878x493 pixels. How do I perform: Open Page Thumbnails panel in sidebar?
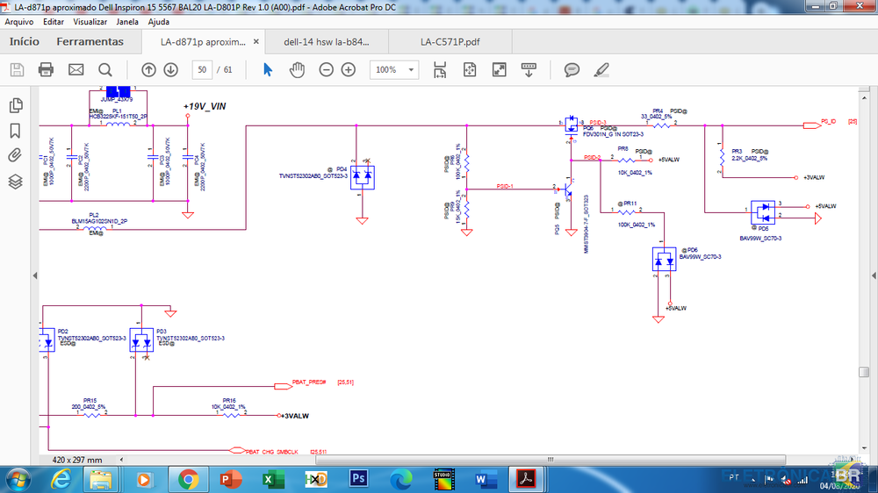[x=15, y=106]
